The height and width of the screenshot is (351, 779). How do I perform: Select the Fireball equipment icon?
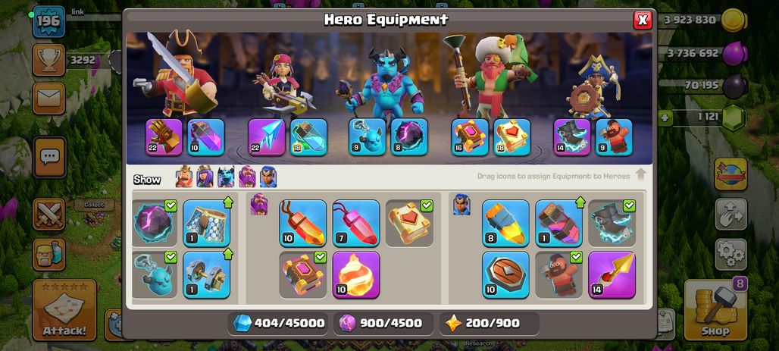pyautogui.click(x=355, y=274)
